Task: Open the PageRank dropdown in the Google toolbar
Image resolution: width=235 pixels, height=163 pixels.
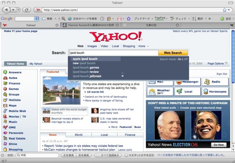Action: [167, 19]
